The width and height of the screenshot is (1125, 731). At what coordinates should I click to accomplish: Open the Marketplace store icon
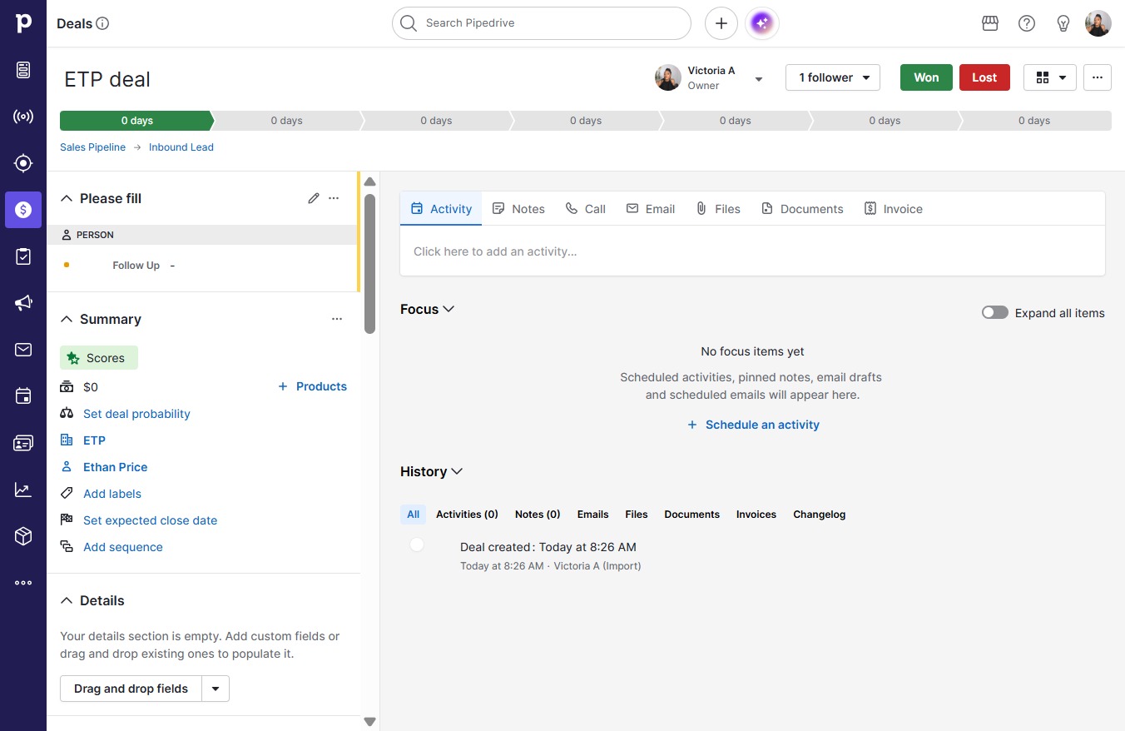tap(990, 23)
